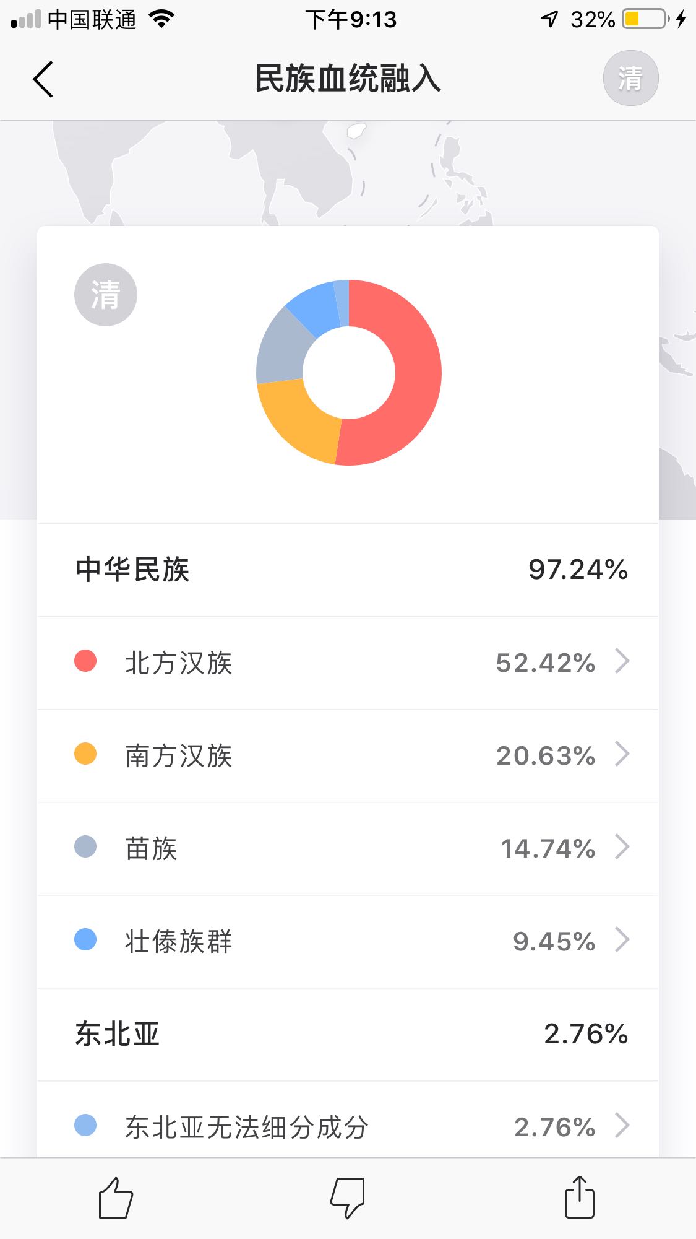Viewport: 696px width, 1239px height.
Task: Tap the 南方汉族 label
Action: pos(179,755)
